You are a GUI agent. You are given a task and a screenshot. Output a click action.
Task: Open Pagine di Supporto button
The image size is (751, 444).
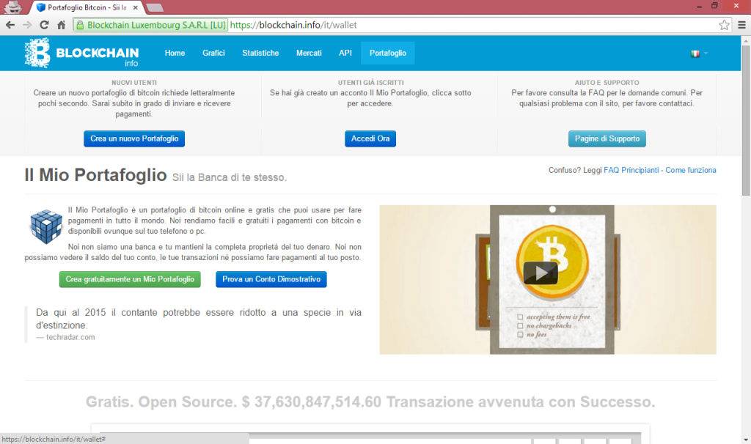click(x=607, y=138)
